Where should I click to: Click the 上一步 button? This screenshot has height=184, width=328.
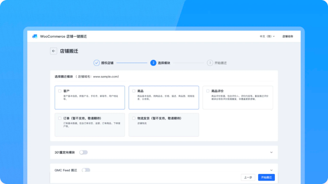tap(248, 177)
